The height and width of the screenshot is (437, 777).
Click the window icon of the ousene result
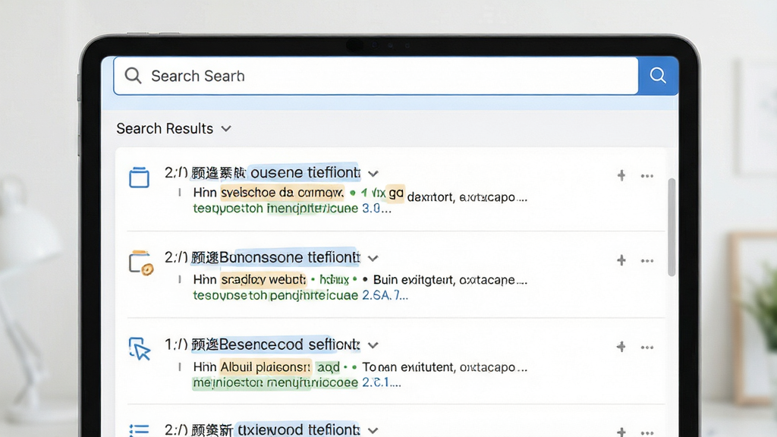(x=140, y=178)
